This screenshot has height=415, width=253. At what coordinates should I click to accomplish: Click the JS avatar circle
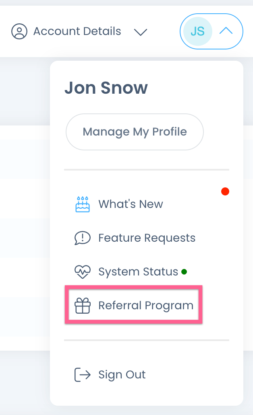coord(197,31)
